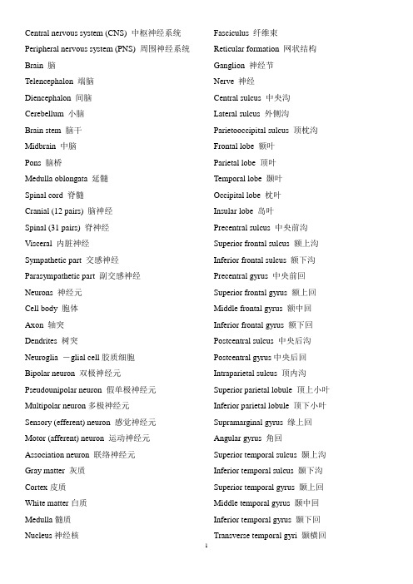Select Sensory (efferent) neuron text

point(67,423)
